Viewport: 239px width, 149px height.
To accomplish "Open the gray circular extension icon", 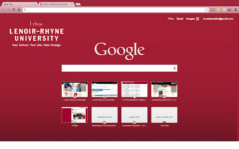I will pos(224,10).
